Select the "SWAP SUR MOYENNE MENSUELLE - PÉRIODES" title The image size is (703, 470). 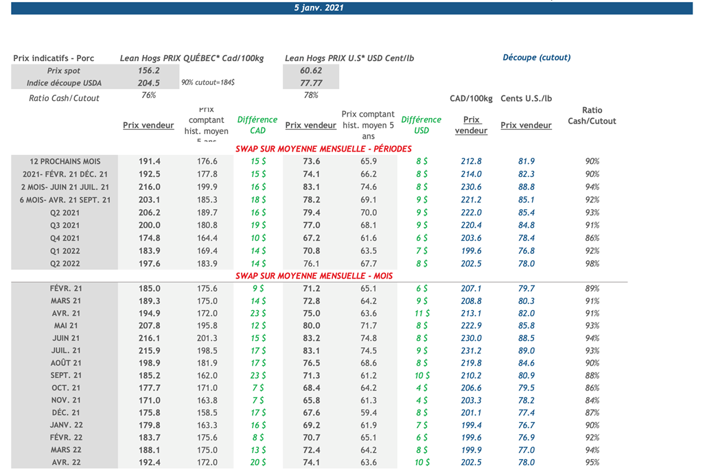pos(323,149)
